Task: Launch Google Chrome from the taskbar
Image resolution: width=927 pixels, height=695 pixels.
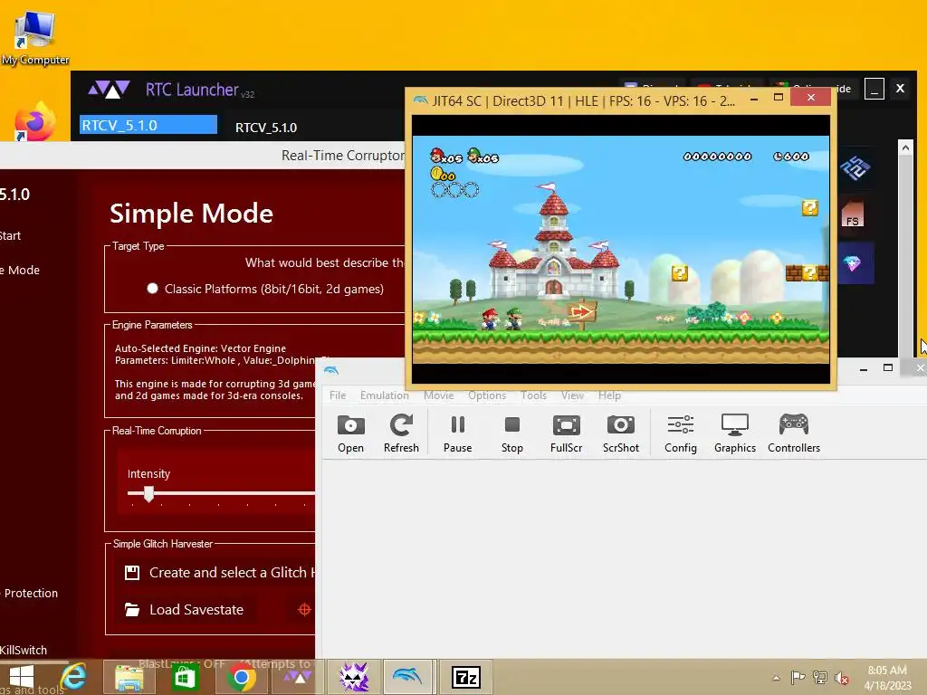Action: coord(241,677)
